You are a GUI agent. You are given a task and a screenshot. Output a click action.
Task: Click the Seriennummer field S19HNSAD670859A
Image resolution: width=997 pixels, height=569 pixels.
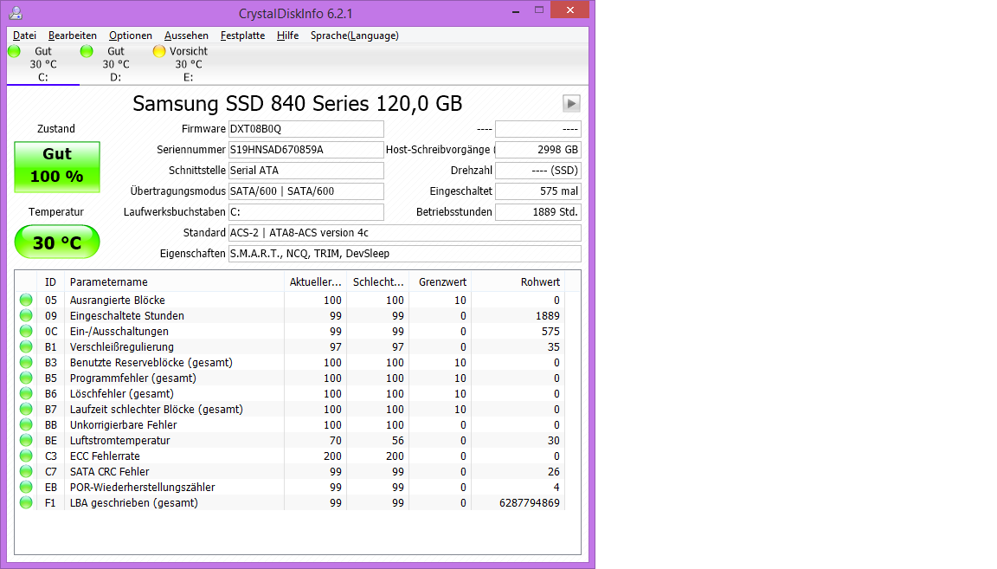[x=306, y=150]
